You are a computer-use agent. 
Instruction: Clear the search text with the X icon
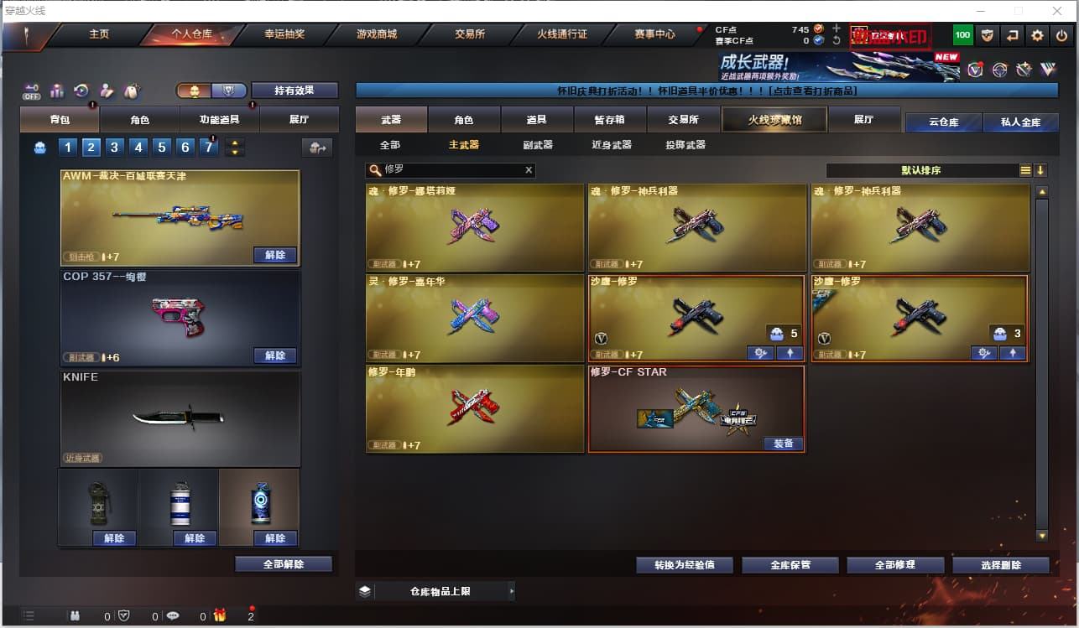point(529,170)
